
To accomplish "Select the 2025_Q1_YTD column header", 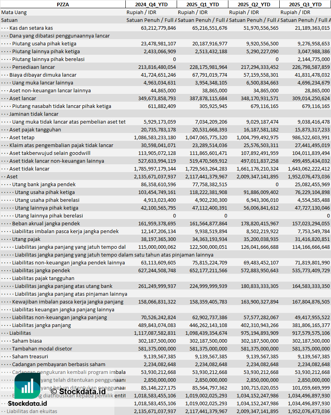I will click(x=203, y=5).
